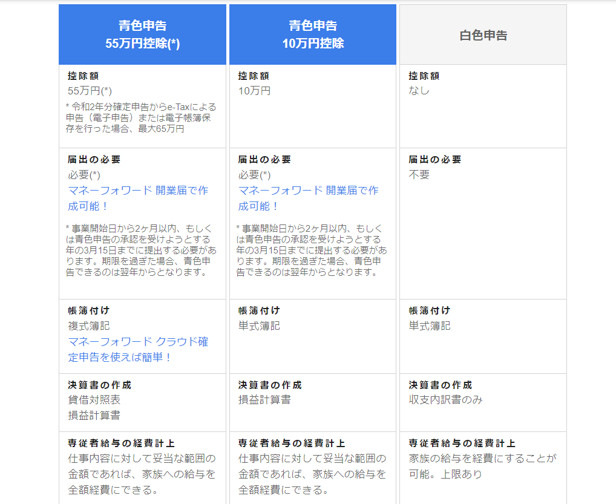Click the 55万円(*) deduction amount
Screen dimensions: 616x504
tap(90, 91)
